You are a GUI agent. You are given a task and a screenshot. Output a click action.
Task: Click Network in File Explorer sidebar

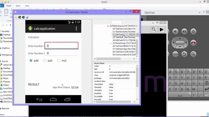(x=5, y=109)
